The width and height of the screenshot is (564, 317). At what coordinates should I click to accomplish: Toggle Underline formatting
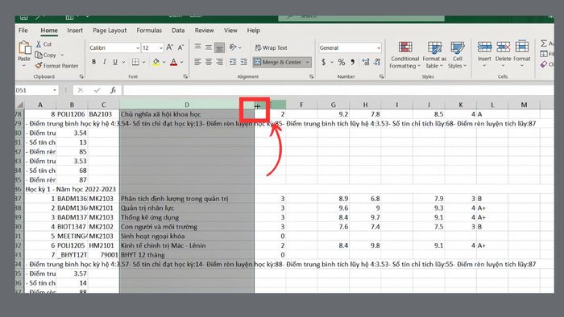[x=115, y=62]
